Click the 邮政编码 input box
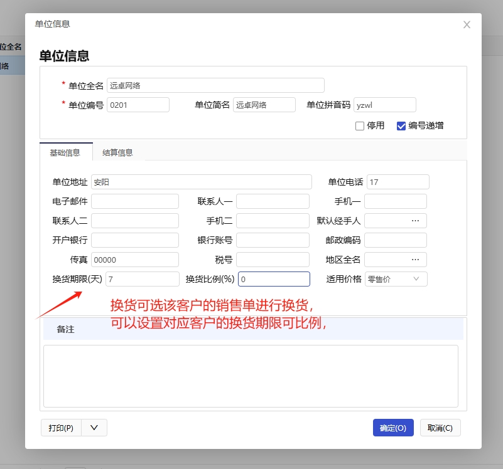The image size is (503, 469). 396,240
